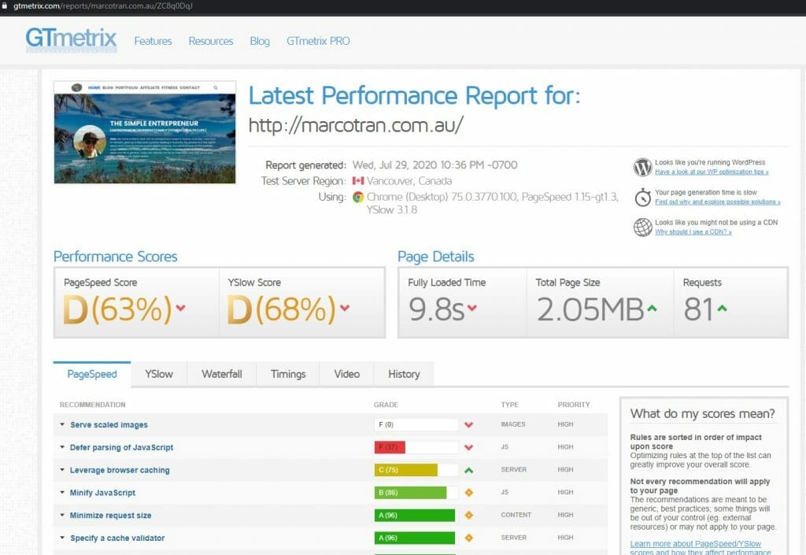Click the red down arrow beside Serve scaled images grade
This screenshot has width=806, height=555.
pos(469,424)
